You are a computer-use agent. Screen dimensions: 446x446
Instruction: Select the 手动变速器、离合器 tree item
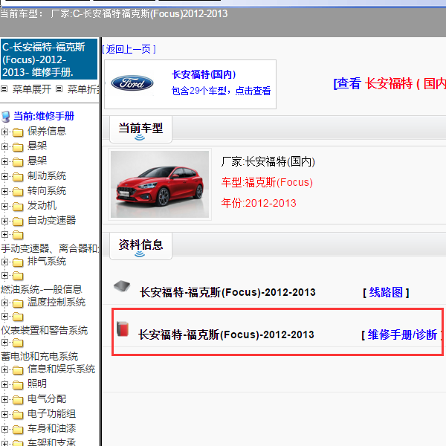[x=50, y=248]
